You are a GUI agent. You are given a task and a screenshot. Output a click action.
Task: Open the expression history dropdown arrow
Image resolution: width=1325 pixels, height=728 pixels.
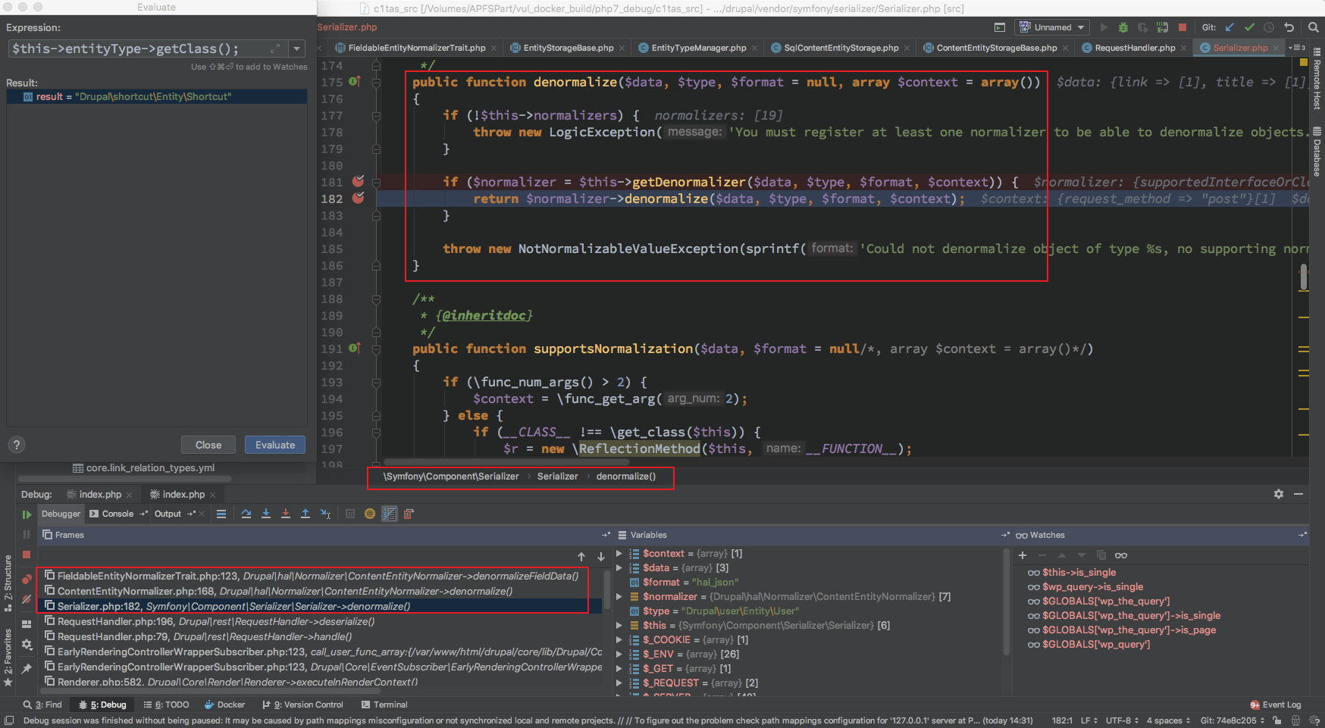297,49
